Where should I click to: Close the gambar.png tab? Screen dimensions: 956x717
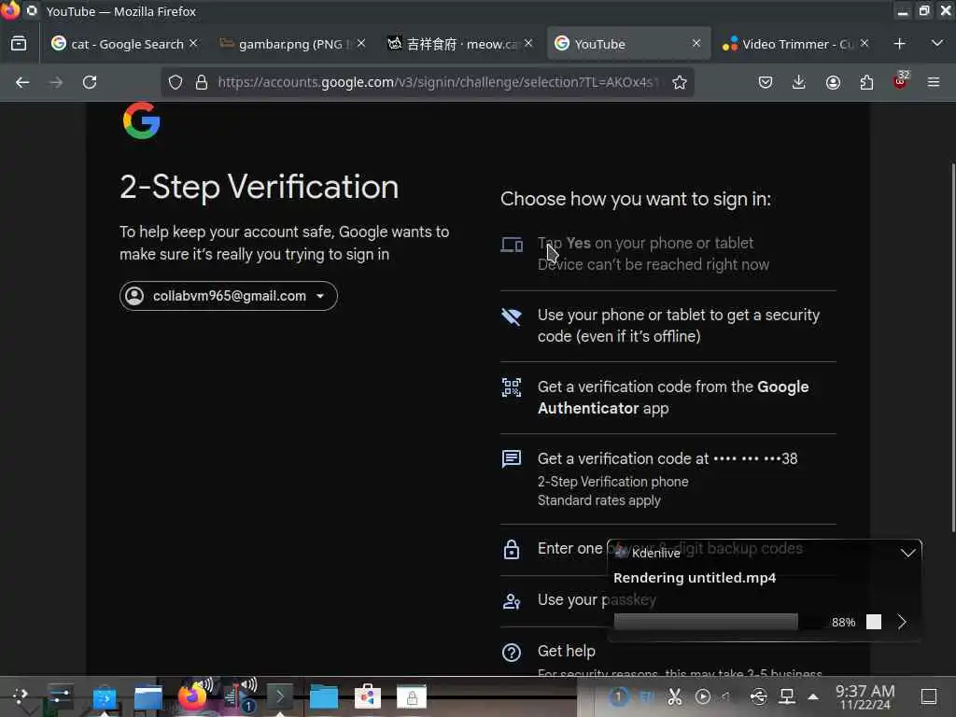point(361,43)
